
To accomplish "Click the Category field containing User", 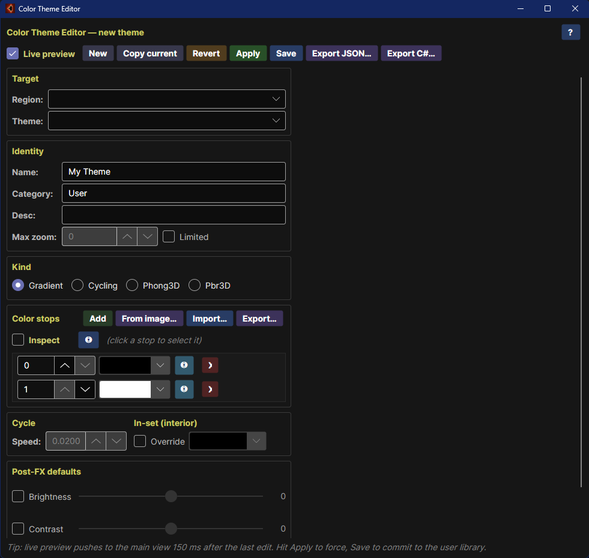I will (174, 193).
